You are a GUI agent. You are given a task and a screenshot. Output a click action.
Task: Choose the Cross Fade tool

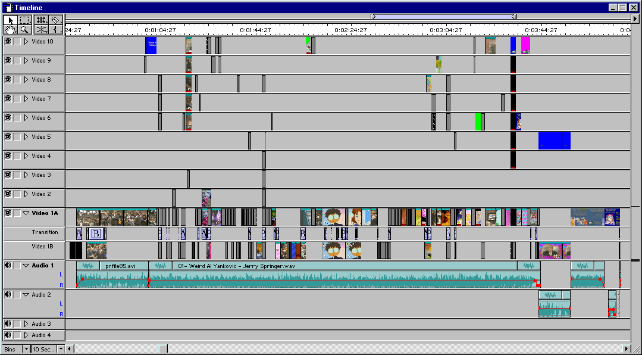41,29
